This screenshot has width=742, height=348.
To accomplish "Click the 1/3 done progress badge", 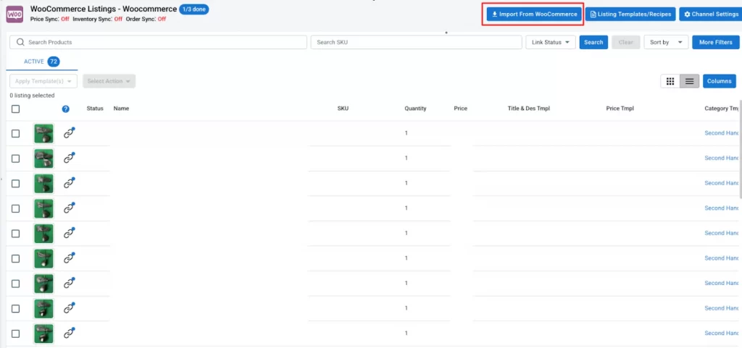I will tap(194, 9).
